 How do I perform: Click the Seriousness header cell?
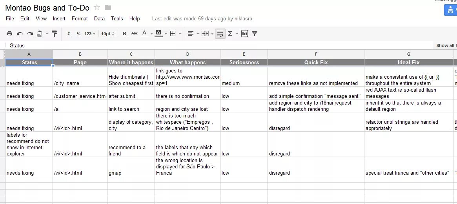click(244, 62)
